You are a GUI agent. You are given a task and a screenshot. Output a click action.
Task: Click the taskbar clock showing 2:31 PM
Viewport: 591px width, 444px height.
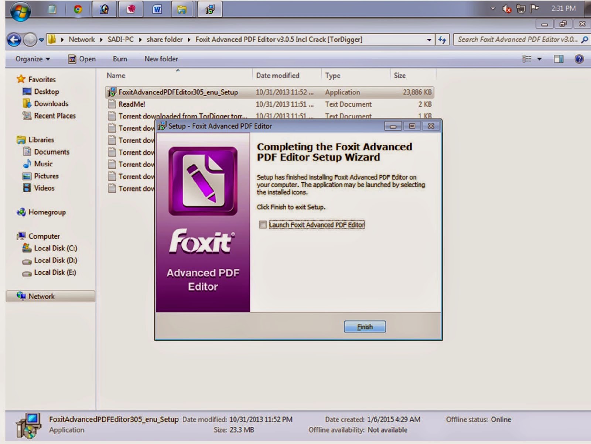(563, 8)
